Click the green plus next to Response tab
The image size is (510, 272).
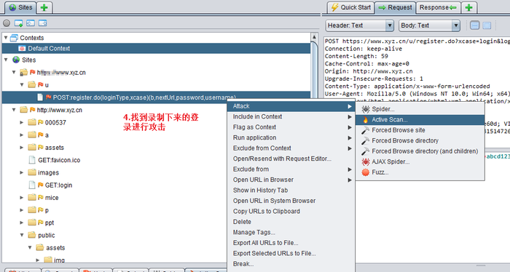tap(468, 7)
